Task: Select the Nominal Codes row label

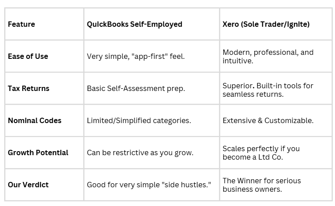Action: click(35, 120)
